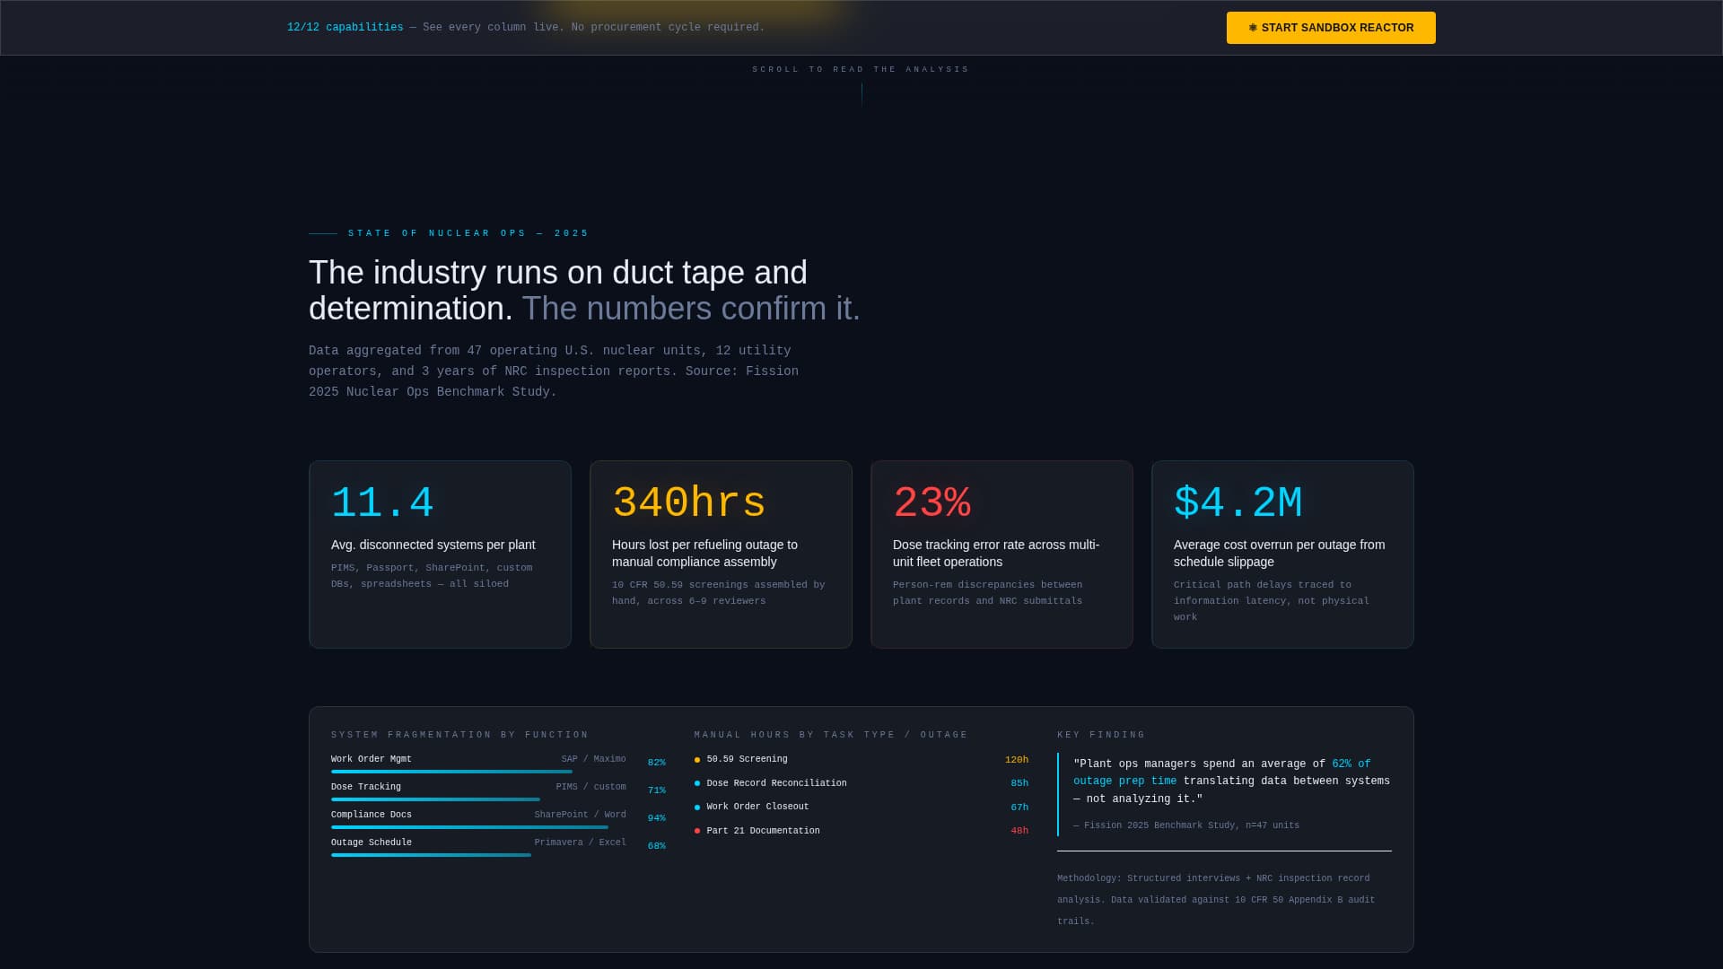Click the 68% Outage Schedule value
The height and width of the screenshot is (969, 1723).
[657, 846]
